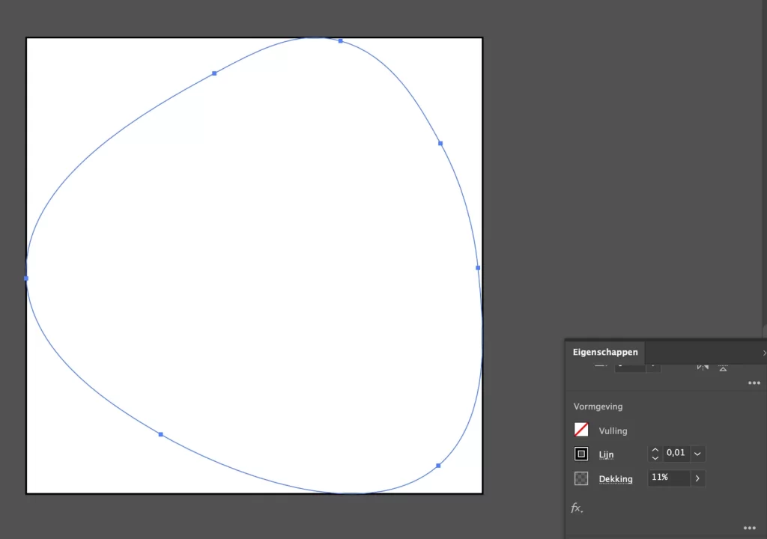The image size is (767, 539).
Task: Expand the Dekking opacity slider arrow
Action: click(x=697, y=478)
